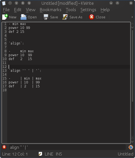
Task: Click line number 18 in gutter
Action: click(4, 90)
